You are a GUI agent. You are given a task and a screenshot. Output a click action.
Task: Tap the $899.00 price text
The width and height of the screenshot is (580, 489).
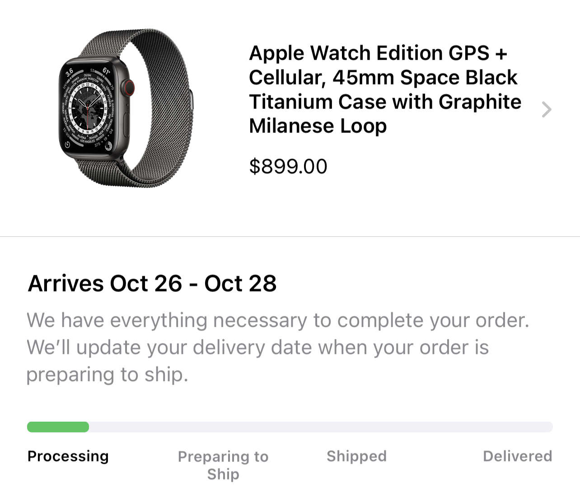pos(288,166)
